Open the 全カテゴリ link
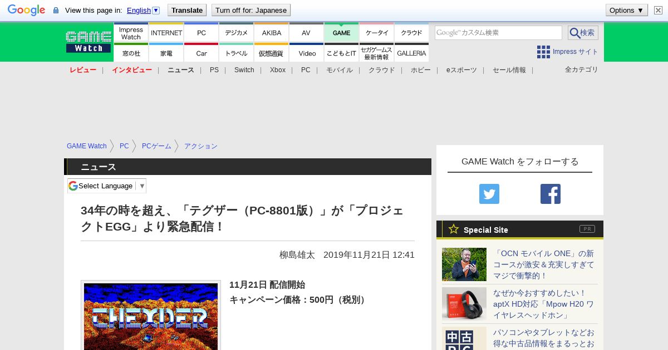 pyautogui.click(x=582, y=69)
